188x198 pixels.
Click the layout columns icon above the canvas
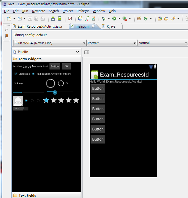(87, 52)
